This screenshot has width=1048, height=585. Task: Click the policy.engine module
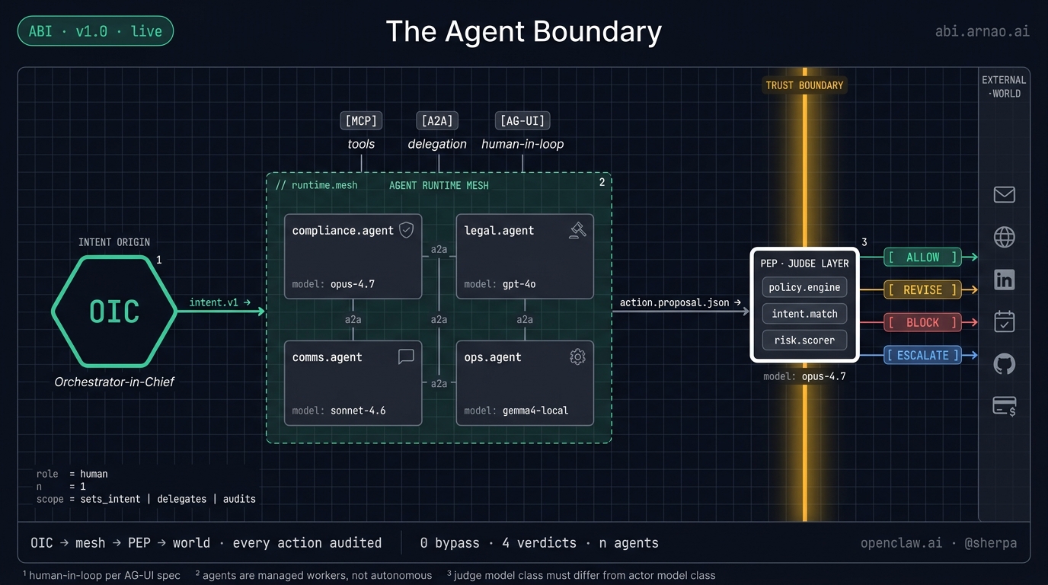tap(804, 287)
